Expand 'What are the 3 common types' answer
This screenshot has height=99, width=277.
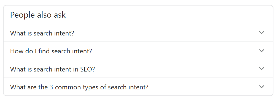coord(138,87)
